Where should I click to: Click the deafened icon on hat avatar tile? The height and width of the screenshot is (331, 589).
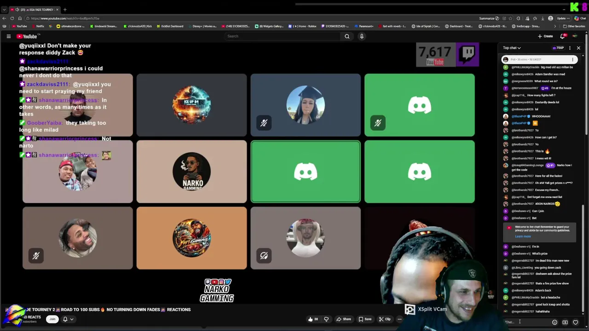pos(264,256)
